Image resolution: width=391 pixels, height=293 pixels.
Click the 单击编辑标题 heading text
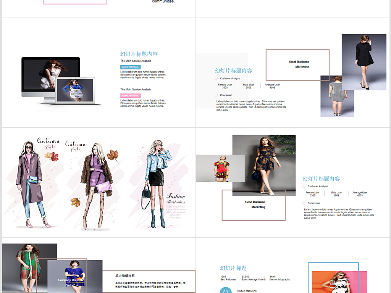[125, 275]
